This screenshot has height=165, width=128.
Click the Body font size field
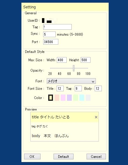tap(98, 89)
